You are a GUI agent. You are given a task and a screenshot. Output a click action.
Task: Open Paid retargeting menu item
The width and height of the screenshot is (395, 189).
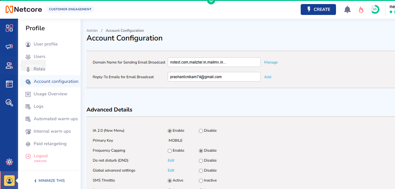[50, 144]
